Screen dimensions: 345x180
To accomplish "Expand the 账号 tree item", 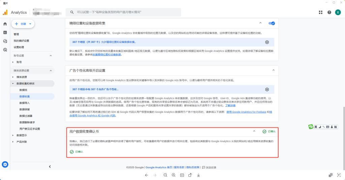I will 13,62.
